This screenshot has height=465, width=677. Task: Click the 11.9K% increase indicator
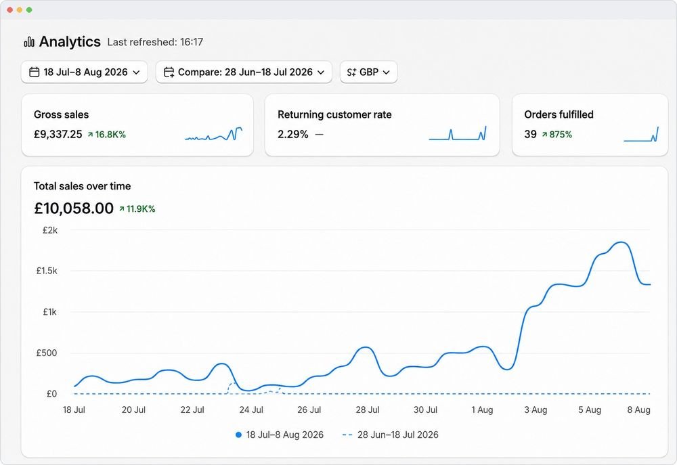tap(137, 209)
